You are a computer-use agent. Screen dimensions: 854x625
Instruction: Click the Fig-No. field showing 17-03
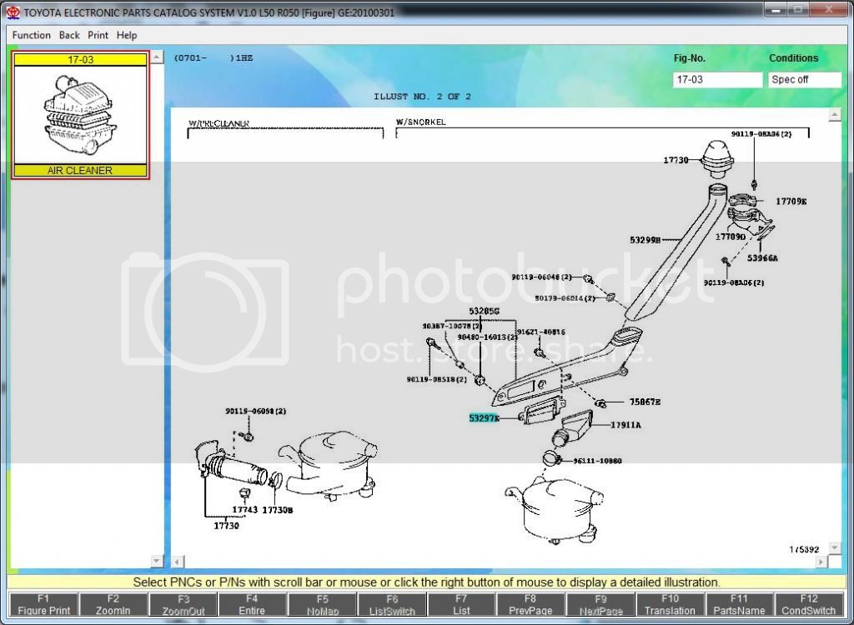[x=717, y=80]
